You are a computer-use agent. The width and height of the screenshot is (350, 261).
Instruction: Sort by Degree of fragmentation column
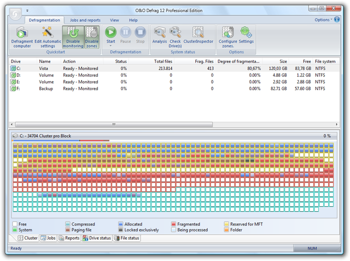[x=240, y=62]
